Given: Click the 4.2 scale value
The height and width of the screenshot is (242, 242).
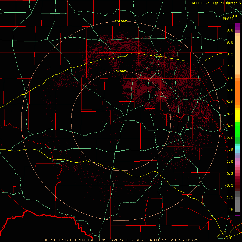Looking at the screenshot, I should [x=230, y=114].
